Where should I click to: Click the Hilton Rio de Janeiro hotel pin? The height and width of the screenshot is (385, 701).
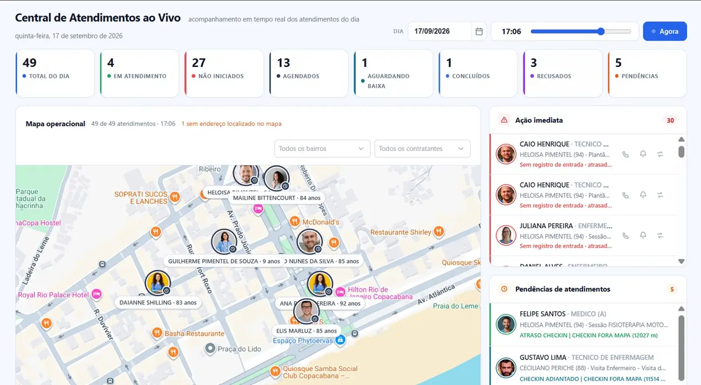pos(340,292)
